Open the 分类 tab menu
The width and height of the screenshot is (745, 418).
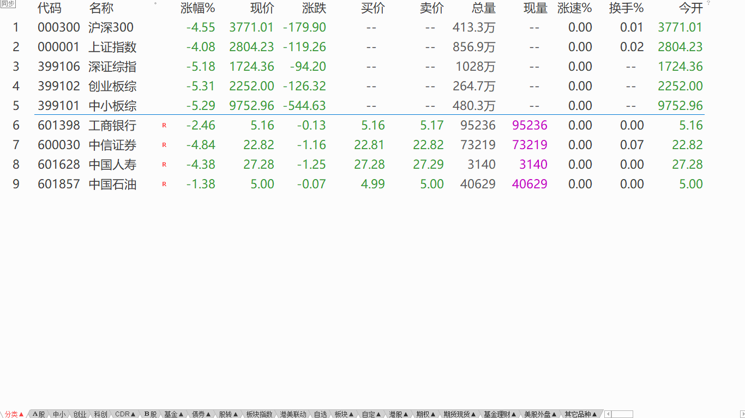15,414
